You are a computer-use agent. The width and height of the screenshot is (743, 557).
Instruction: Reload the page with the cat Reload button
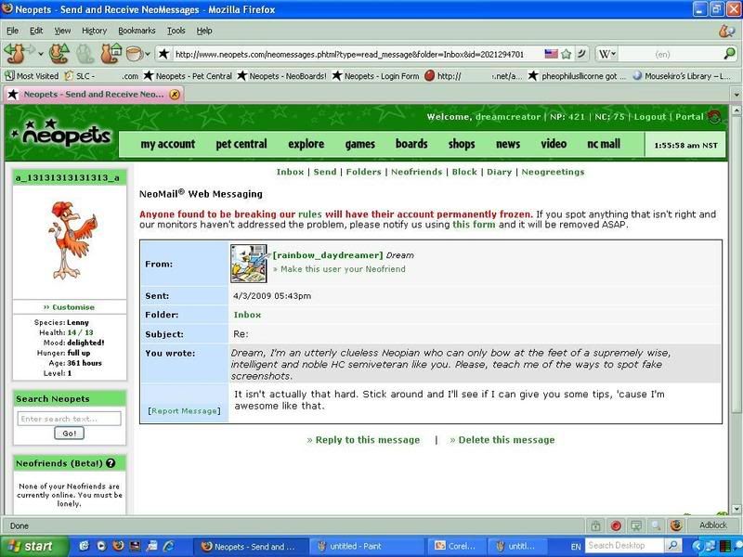59,54
